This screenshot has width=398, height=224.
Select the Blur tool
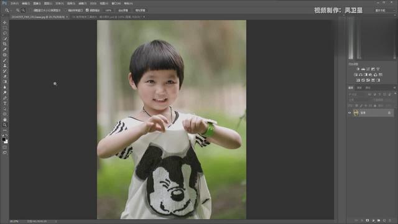coord(4,87)
